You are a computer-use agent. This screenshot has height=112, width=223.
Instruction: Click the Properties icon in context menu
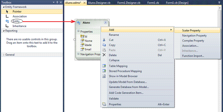pos(104,104)
